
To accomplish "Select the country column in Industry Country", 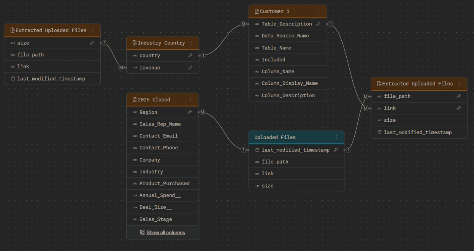I will click(x=163, y=56).
